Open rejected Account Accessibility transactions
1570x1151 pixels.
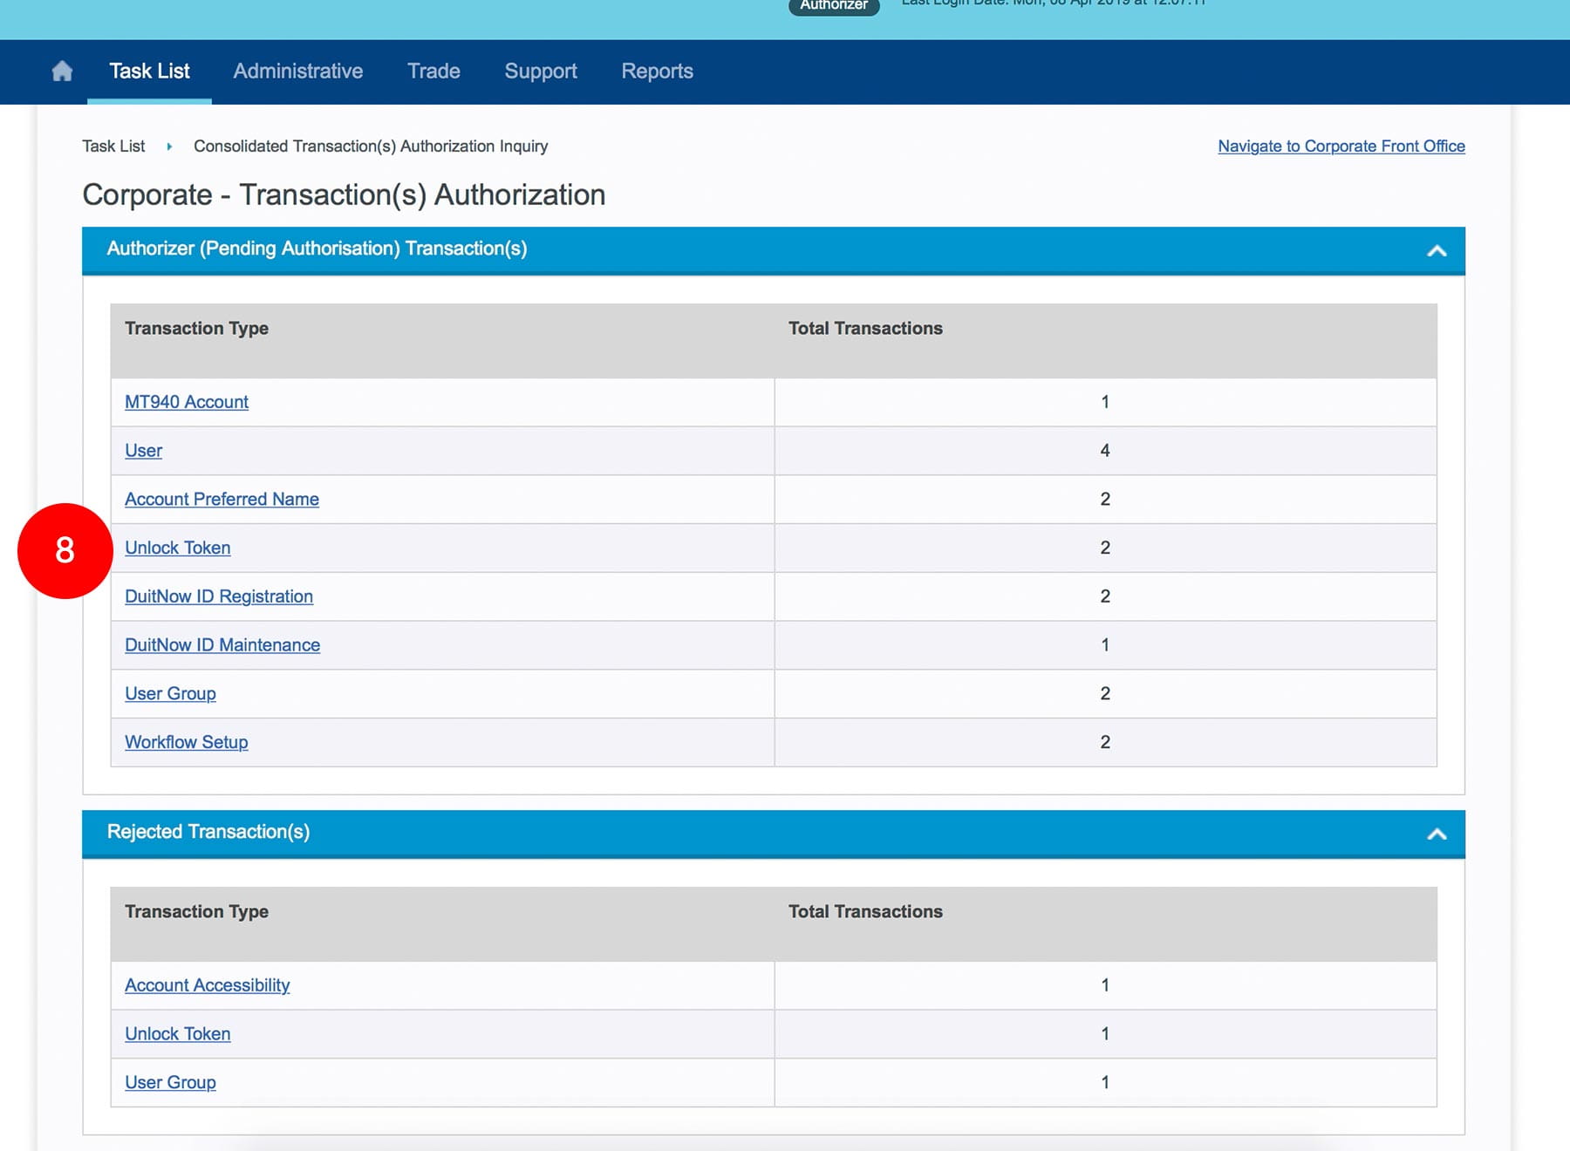tap(207, 985)
